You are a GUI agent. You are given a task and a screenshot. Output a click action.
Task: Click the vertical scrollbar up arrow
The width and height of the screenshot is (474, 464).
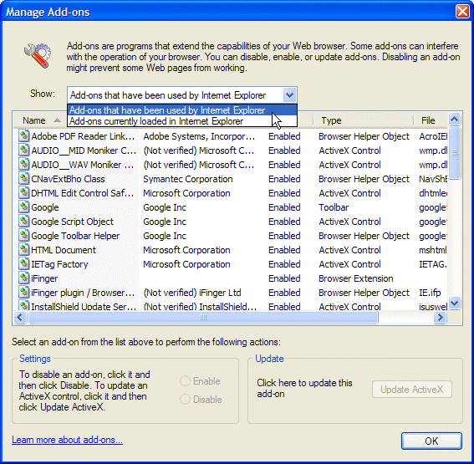tap(454, 119)
